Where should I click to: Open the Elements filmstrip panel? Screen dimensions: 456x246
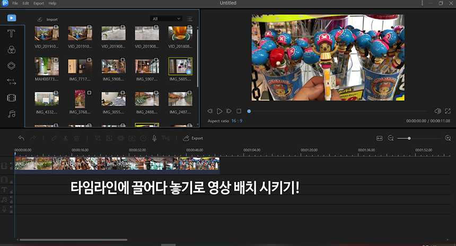coord(11,98)
